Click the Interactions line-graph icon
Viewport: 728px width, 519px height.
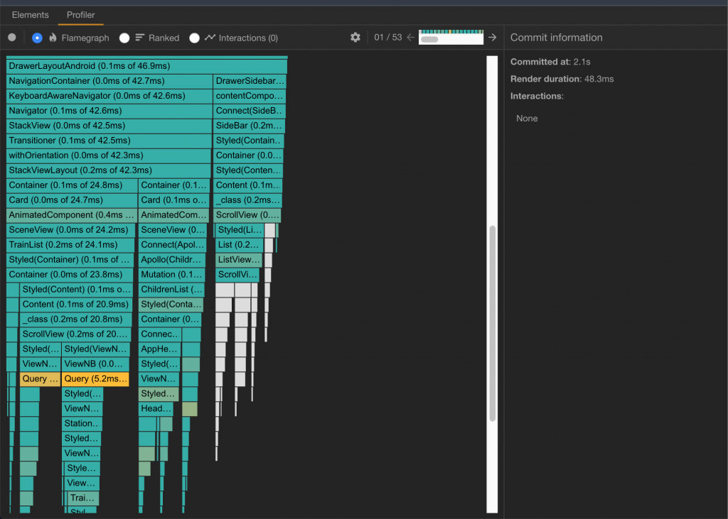pos(210,38)
